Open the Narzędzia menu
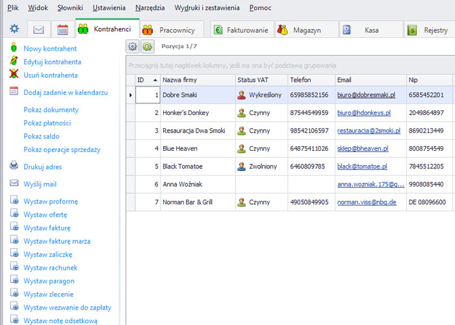The width and height of the screenshot is (455, 325). click(x=149, y=8)
